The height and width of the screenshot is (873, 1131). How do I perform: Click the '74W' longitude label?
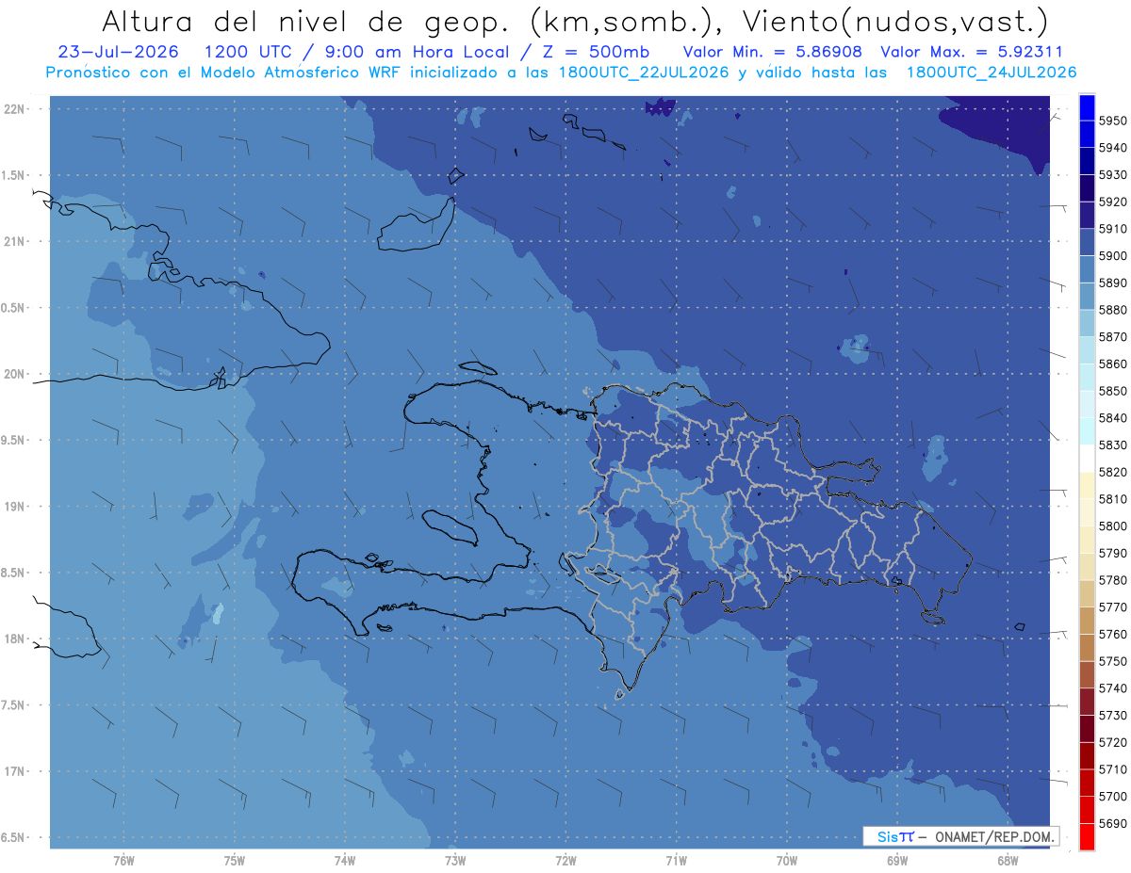[x=345, y=861]
